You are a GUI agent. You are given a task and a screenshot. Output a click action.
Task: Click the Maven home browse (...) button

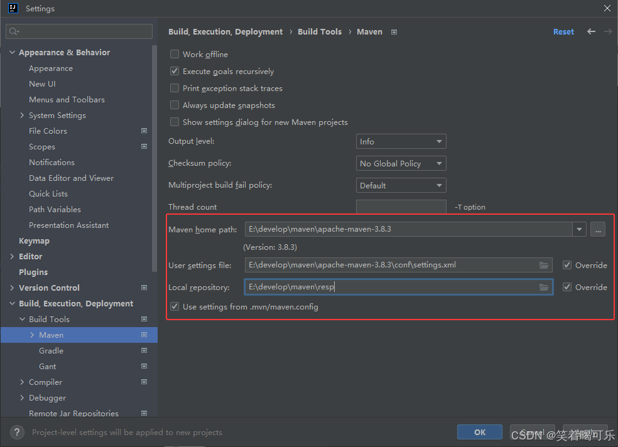click(598, 229)
